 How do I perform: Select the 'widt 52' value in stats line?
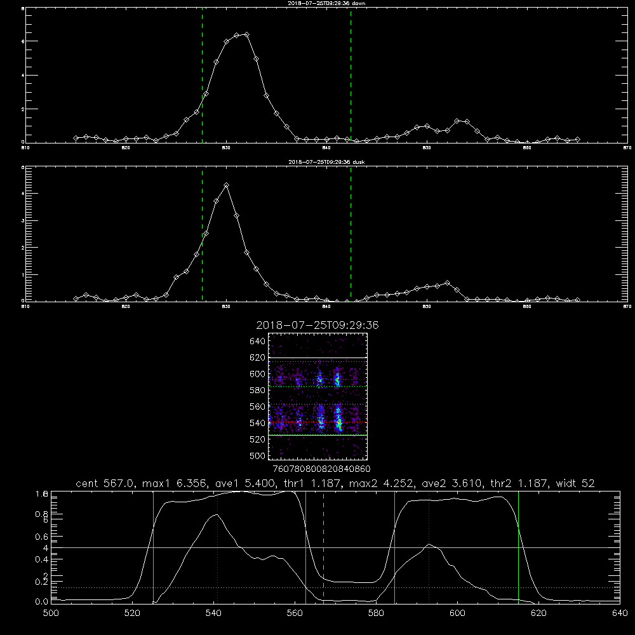575,483
